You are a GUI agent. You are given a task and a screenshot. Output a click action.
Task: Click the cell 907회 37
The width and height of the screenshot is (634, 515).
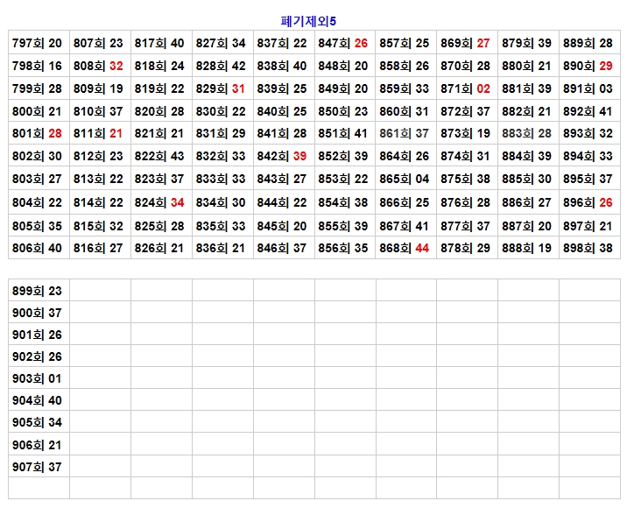pyautogui.click(x=38, y=467)
